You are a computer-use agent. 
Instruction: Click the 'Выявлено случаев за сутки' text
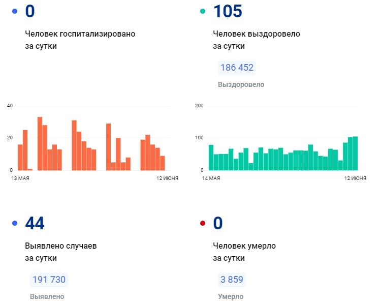click(x=60, y=252)
